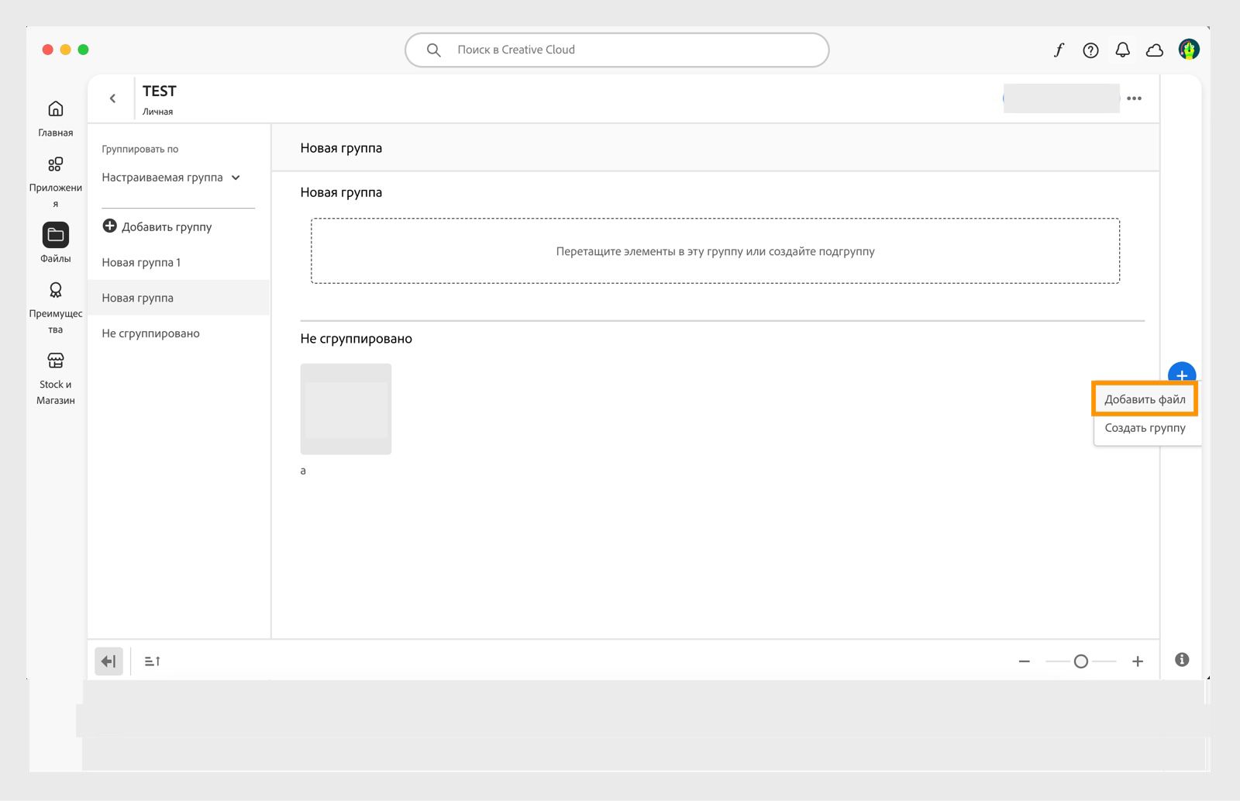Click the Новая группа section heading above the drop area
This screenshot has height=801, width=1240.
tap(341, 192)
